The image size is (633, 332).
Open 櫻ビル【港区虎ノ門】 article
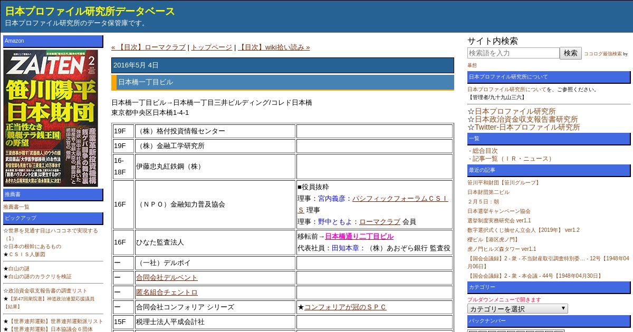coord(493,240)
